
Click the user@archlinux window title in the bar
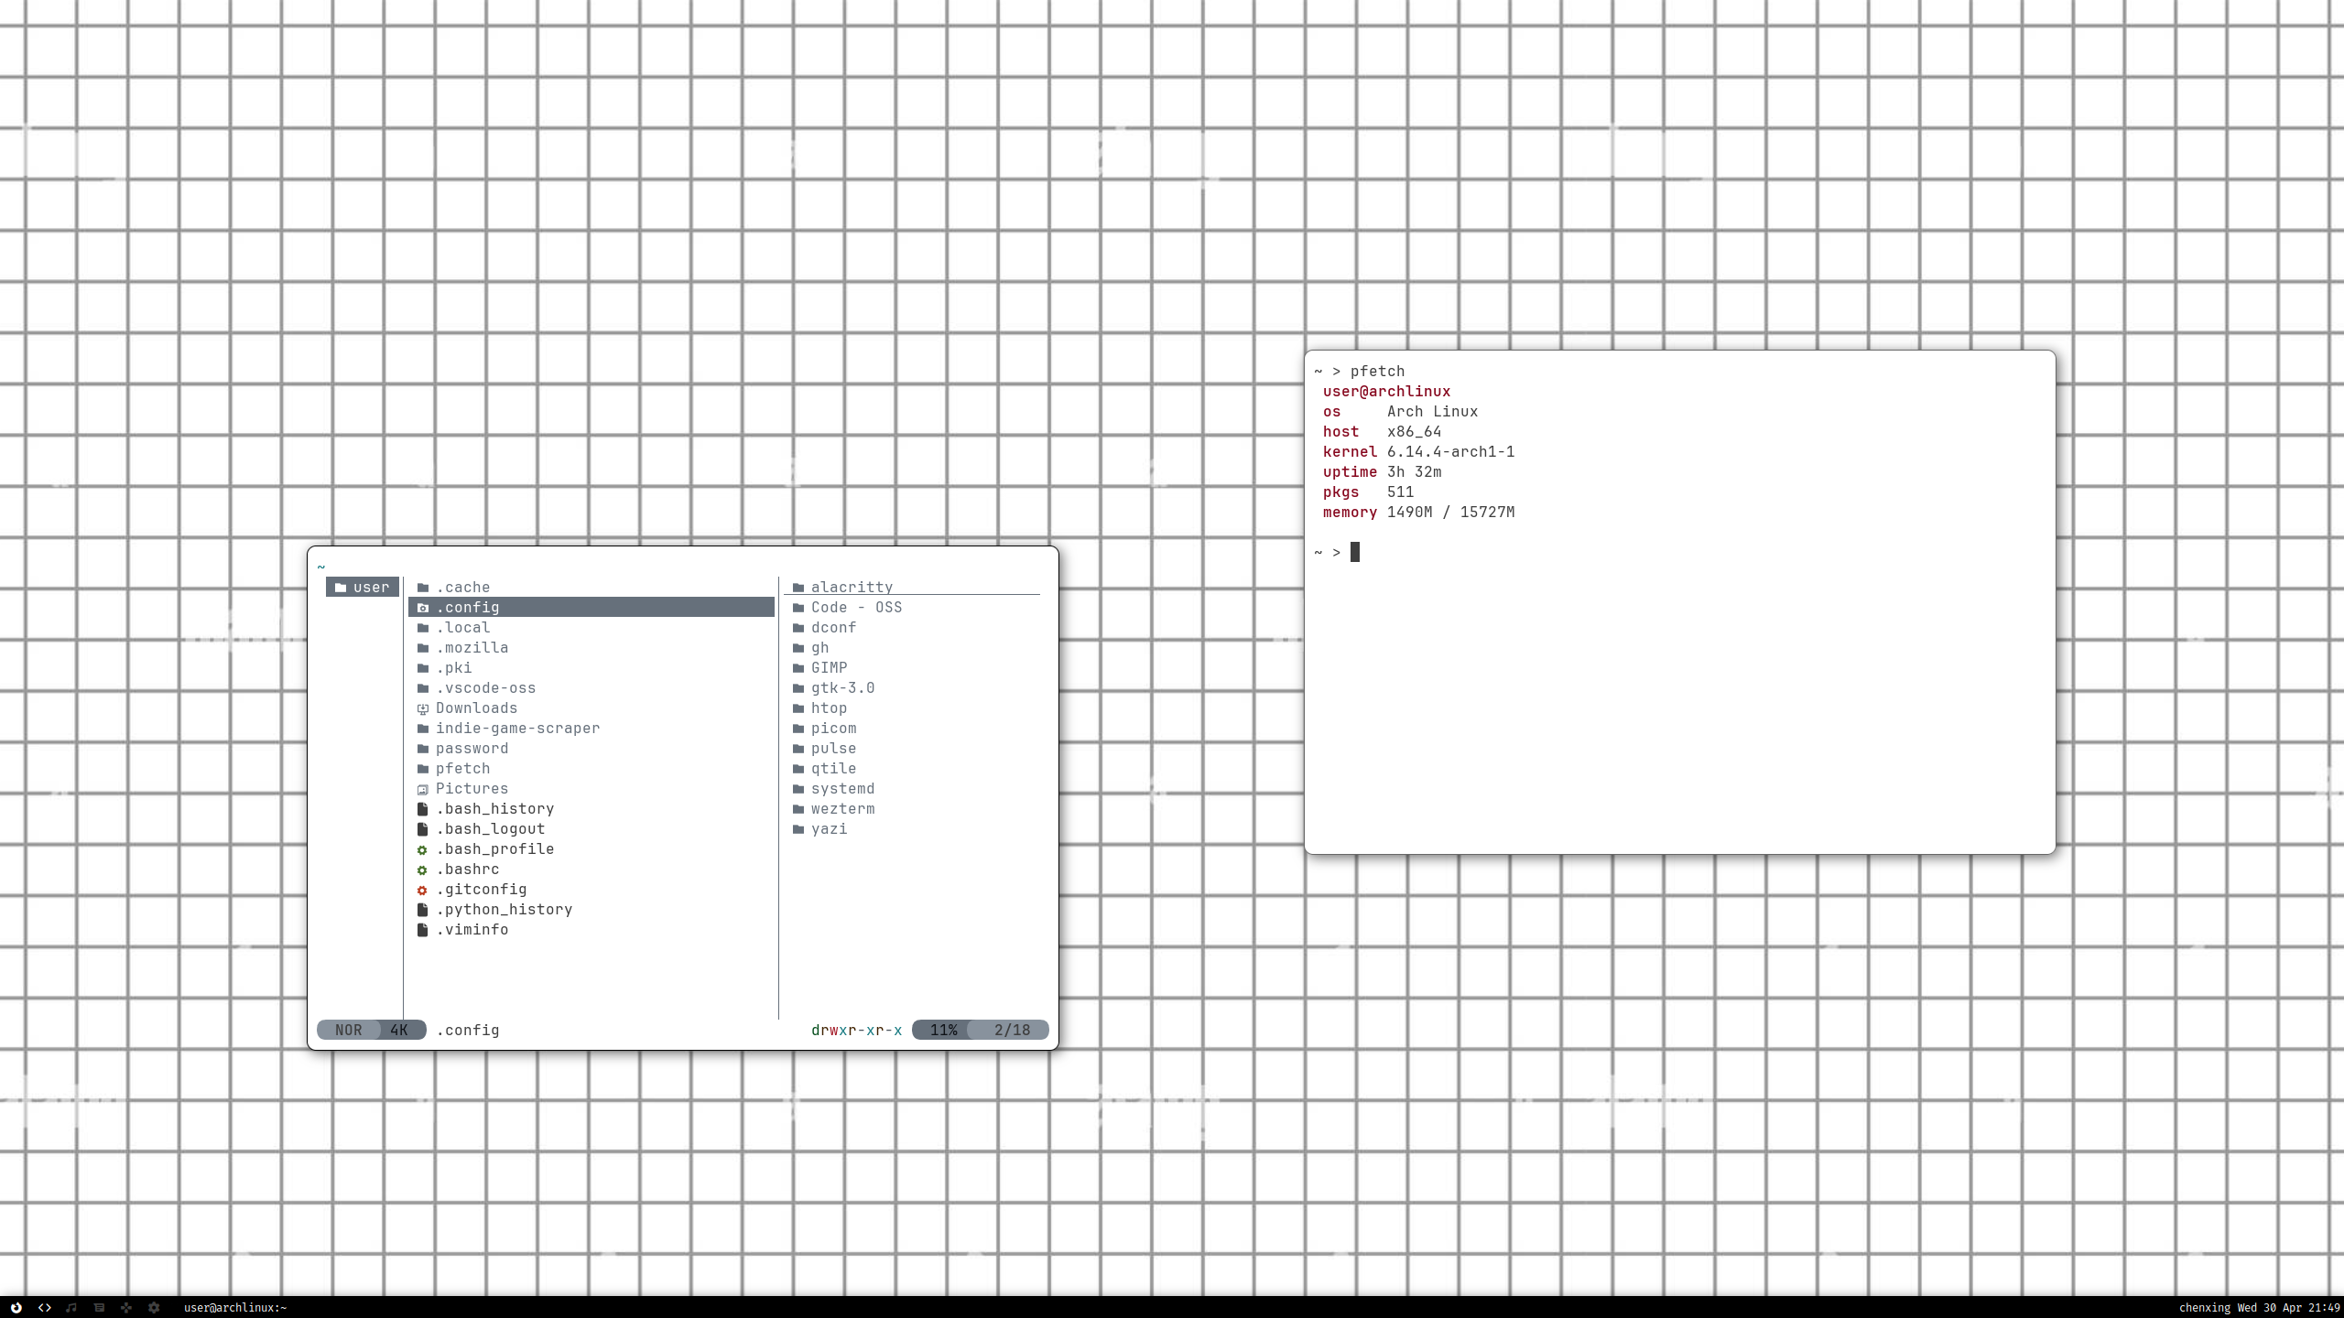235,1307
